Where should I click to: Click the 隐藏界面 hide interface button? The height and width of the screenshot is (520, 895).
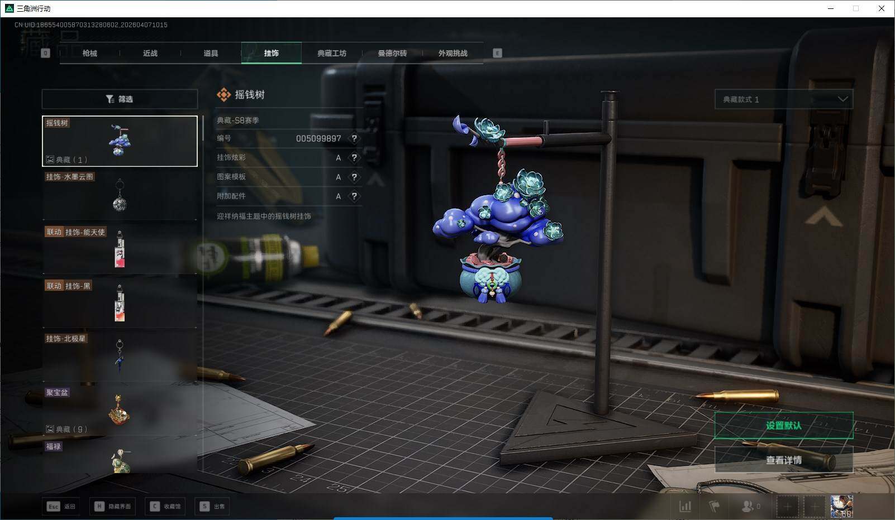[x=113, y=507]
